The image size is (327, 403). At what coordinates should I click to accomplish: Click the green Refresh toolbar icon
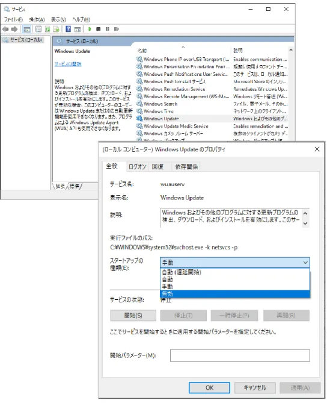pos(47,29)
